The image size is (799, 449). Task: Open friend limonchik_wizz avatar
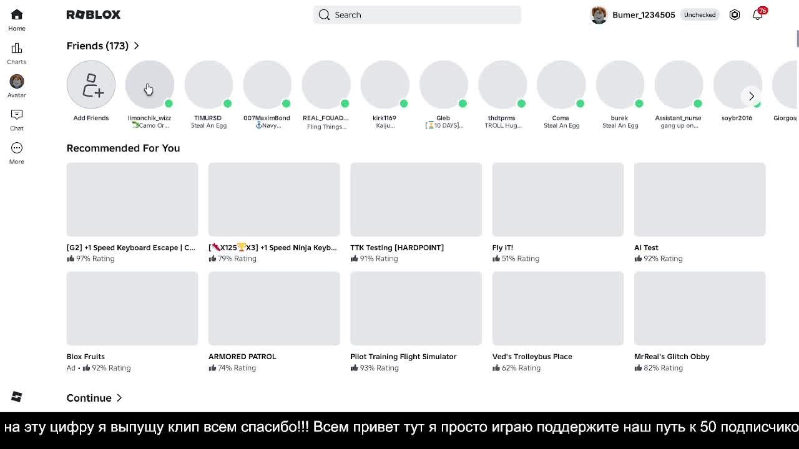[150, 85]
